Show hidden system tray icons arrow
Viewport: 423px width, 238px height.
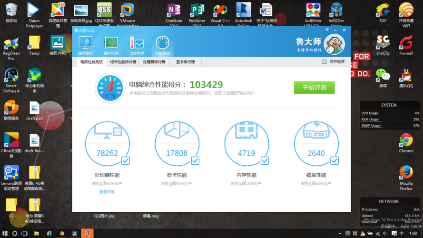340,233
